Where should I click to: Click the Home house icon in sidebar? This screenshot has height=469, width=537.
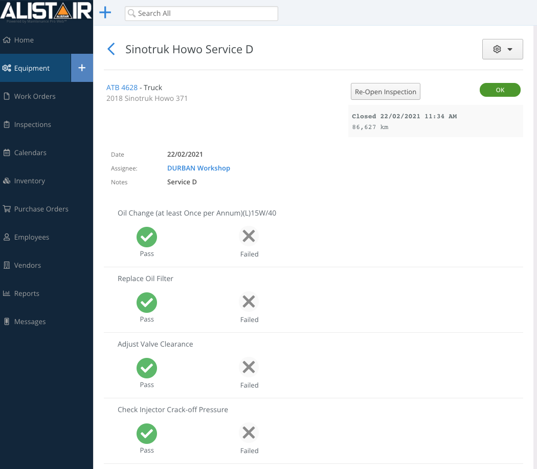(7, 40)
